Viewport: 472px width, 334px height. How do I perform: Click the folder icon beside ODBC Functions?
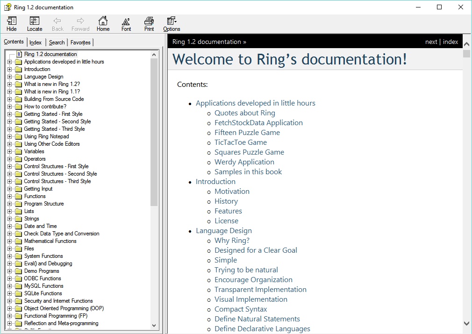coord(19,278)
